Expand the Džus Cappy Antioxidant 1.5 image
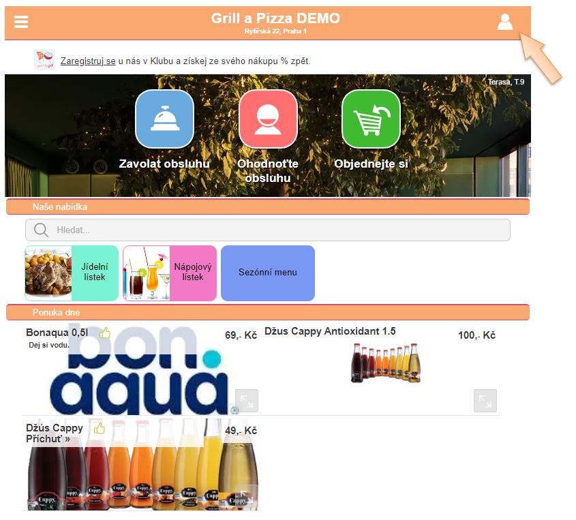Image resolution: width=576 pixels, height=520 pixels. (485, 401)
